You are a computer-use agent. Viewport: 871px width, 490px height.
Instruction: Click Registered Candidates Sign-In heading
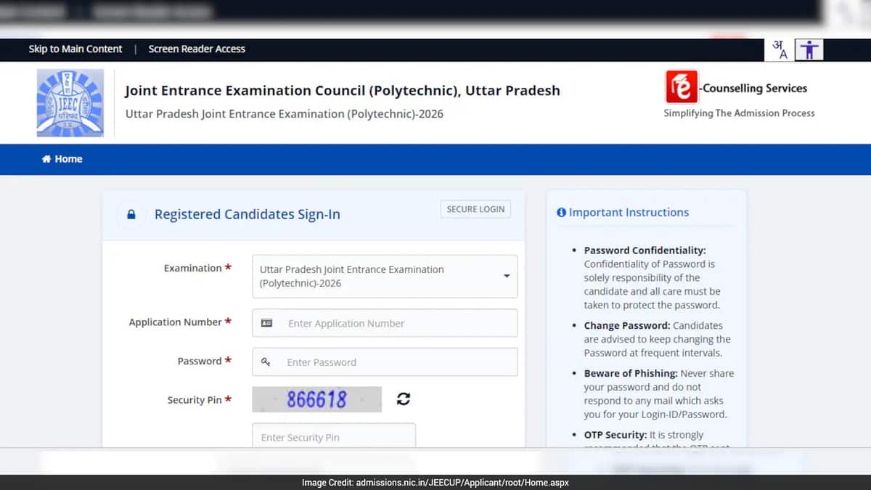(x=248, y=215)
